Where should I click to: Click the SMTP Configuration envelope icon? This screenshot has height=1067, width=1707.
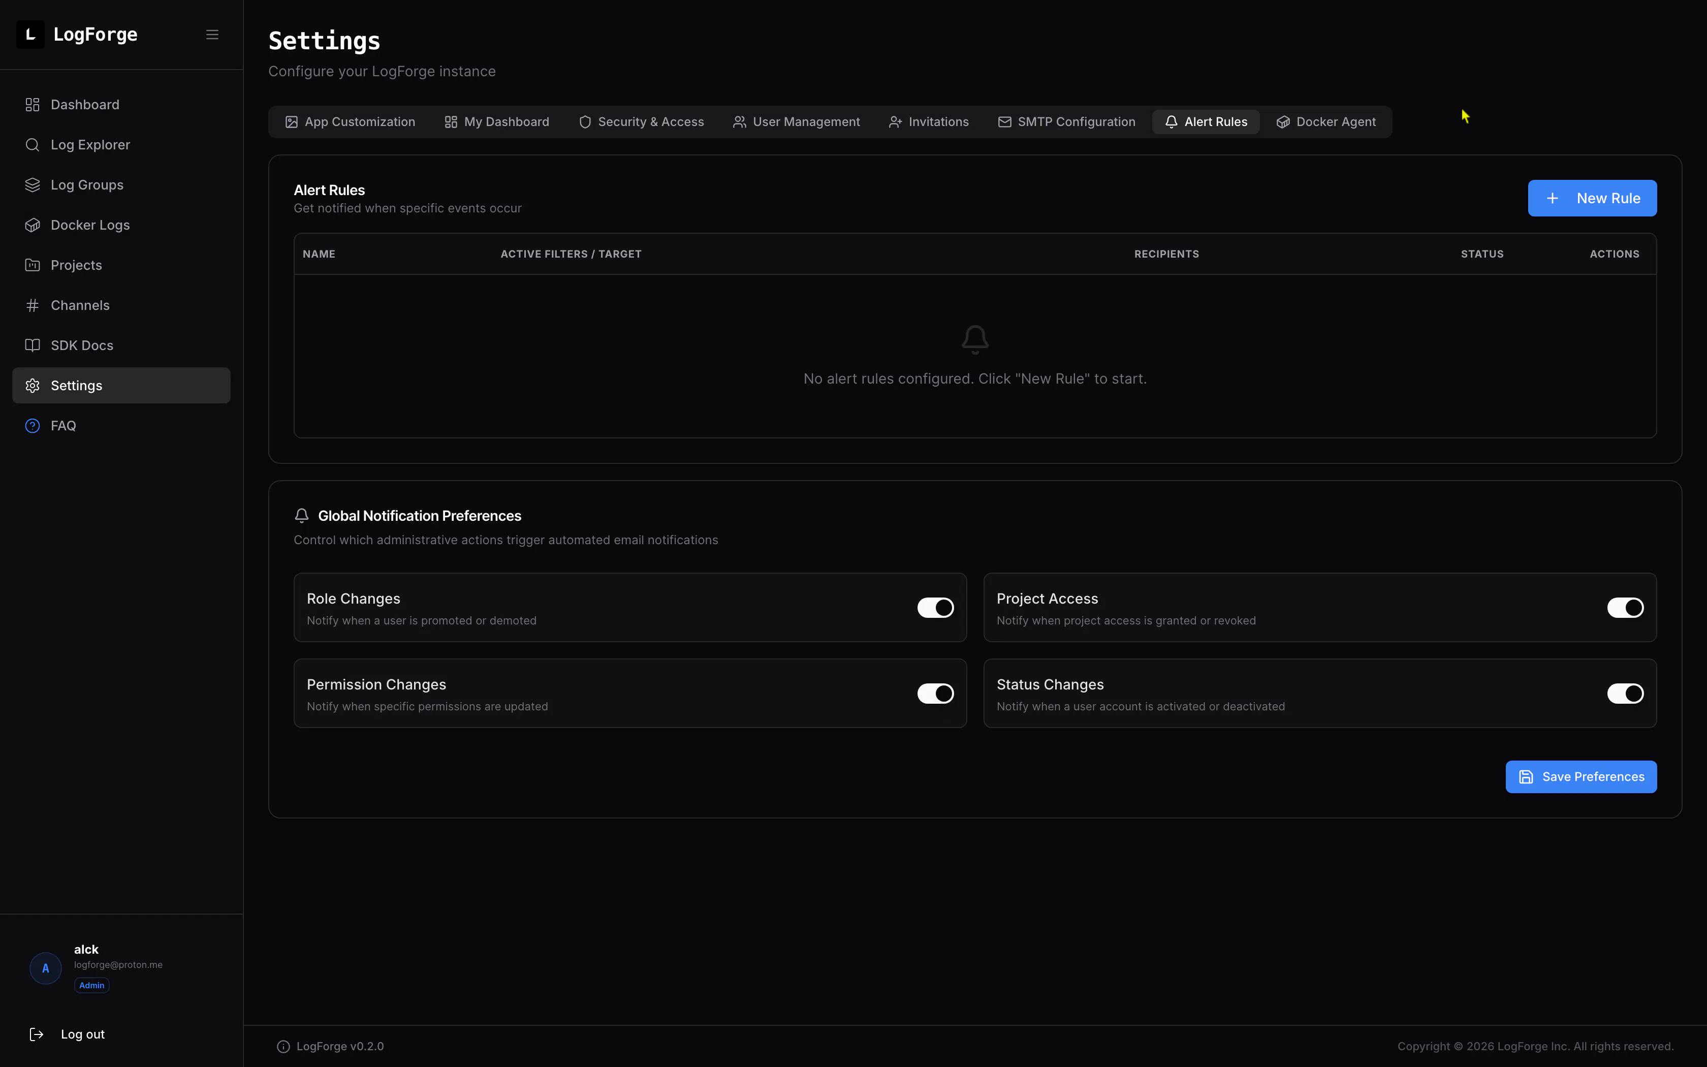coord(1004,122)
